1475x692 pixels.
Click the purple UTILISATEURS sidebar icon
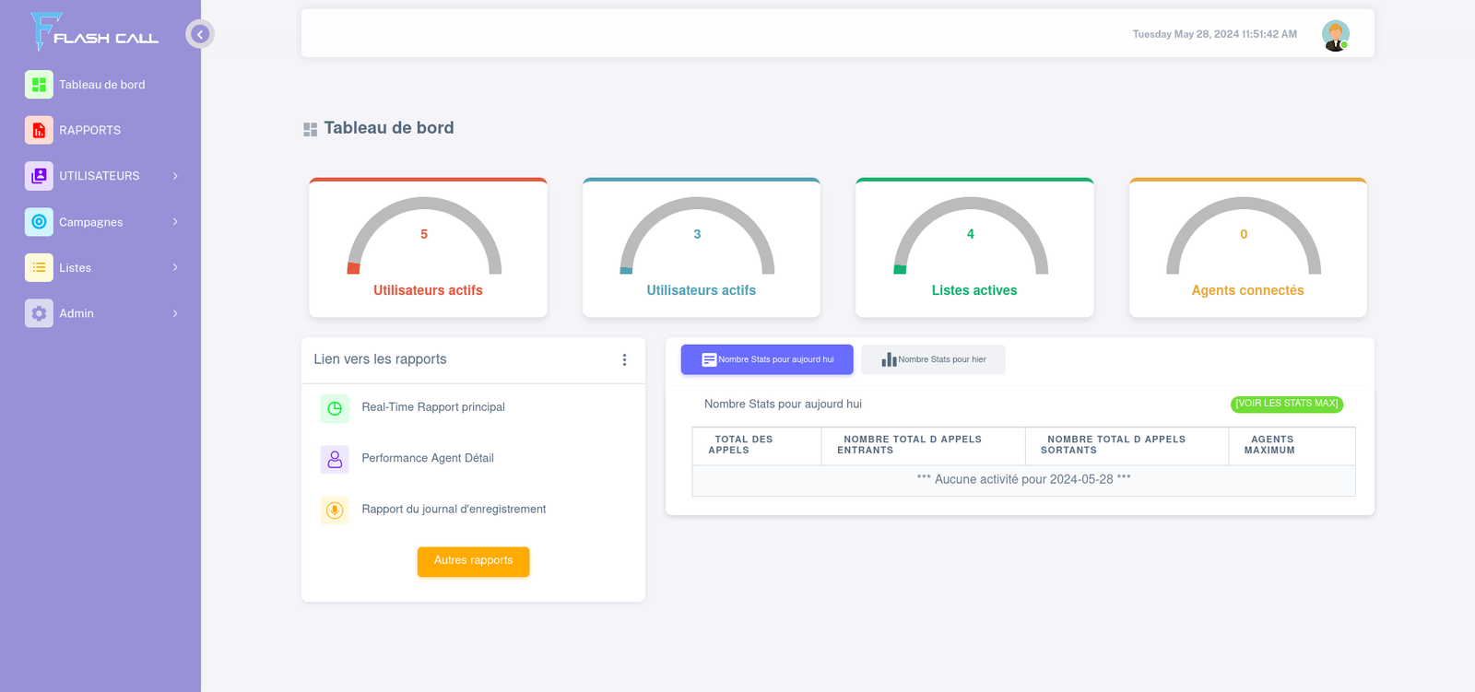[x=39, y=176]
